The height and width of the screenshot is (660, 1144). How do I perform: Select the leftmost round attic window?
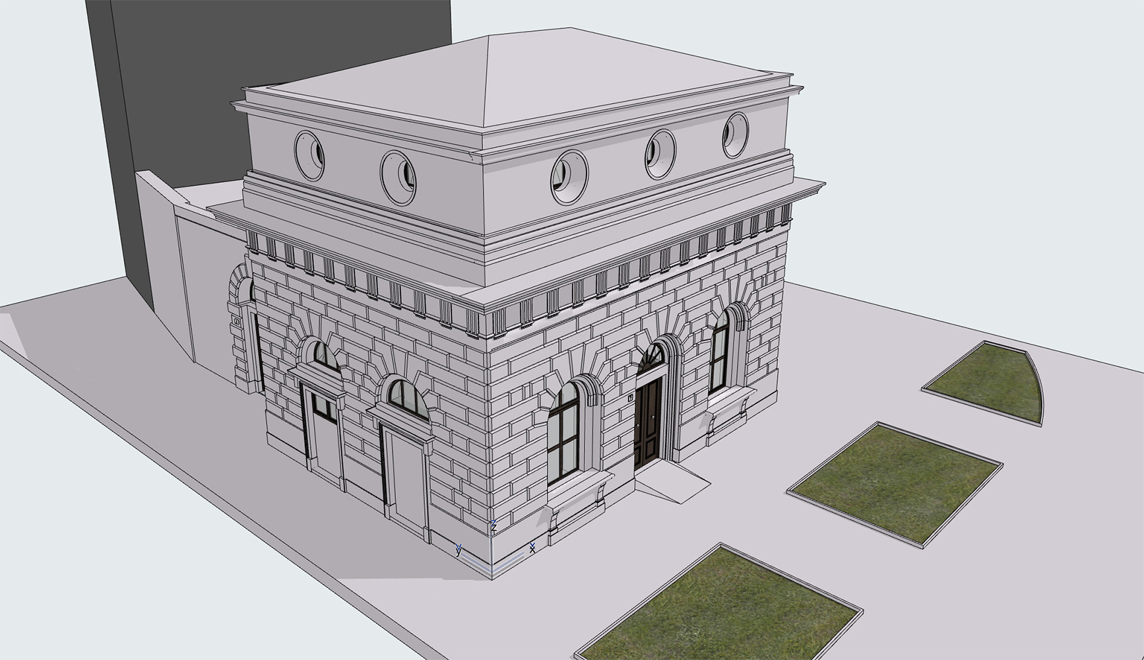click(x=309, y=156)
